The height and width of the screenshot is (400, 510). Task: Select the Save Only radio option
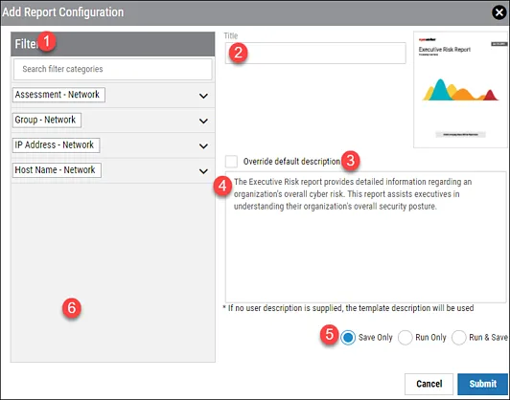348,338
